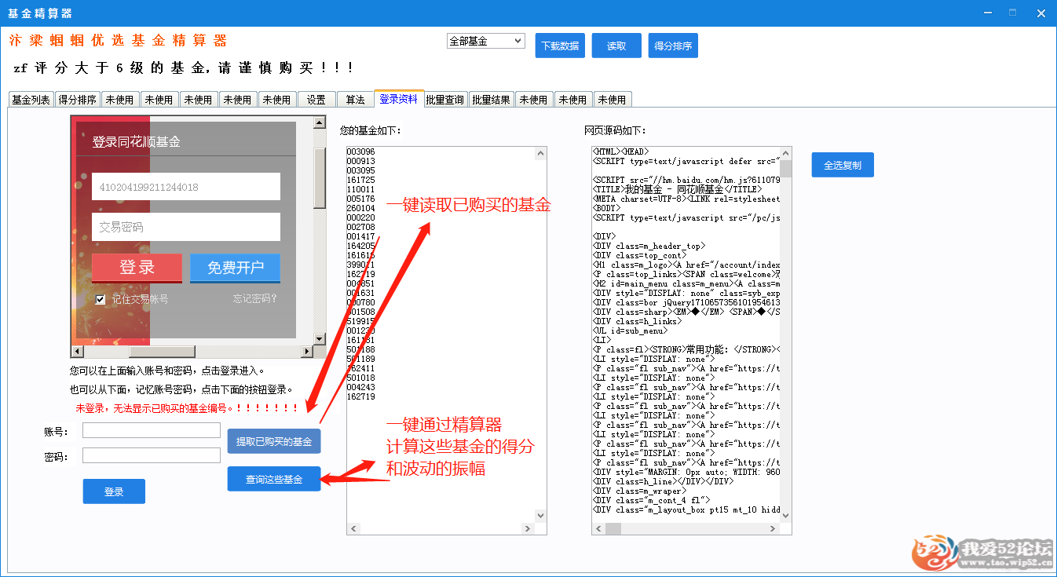Click the 交易密码 password field
The height and width of the screenshot is (577, 1057).
coord(186,227)
